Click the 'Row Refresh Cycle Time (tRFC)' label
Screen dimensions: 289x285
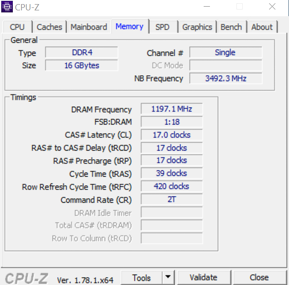(77, 187)
